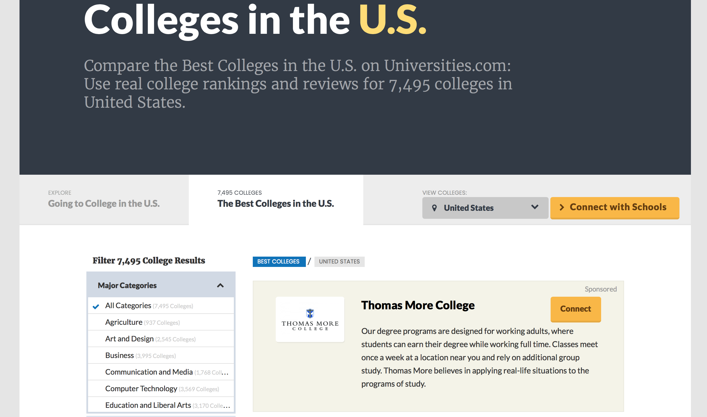This screenshot has width=707, height=417.
Task: Select The Best Colleges in the U.S. tab
Action: pos(275,203)
